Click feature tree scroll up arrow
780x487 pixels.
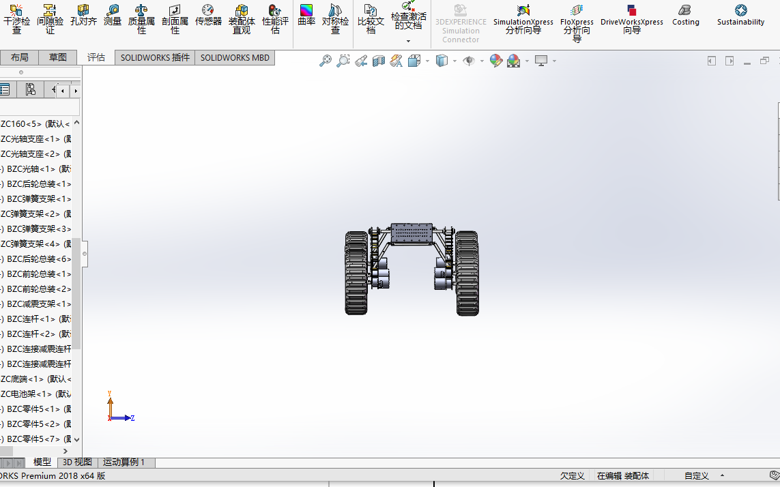tap(76, 122)
